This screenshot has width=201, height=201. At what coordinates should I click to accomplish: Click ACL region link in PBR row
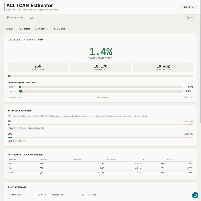11,168
